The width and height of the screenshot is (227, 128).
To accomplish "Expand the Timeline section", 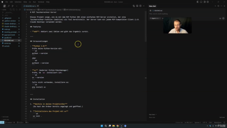I will pos(6,119).
